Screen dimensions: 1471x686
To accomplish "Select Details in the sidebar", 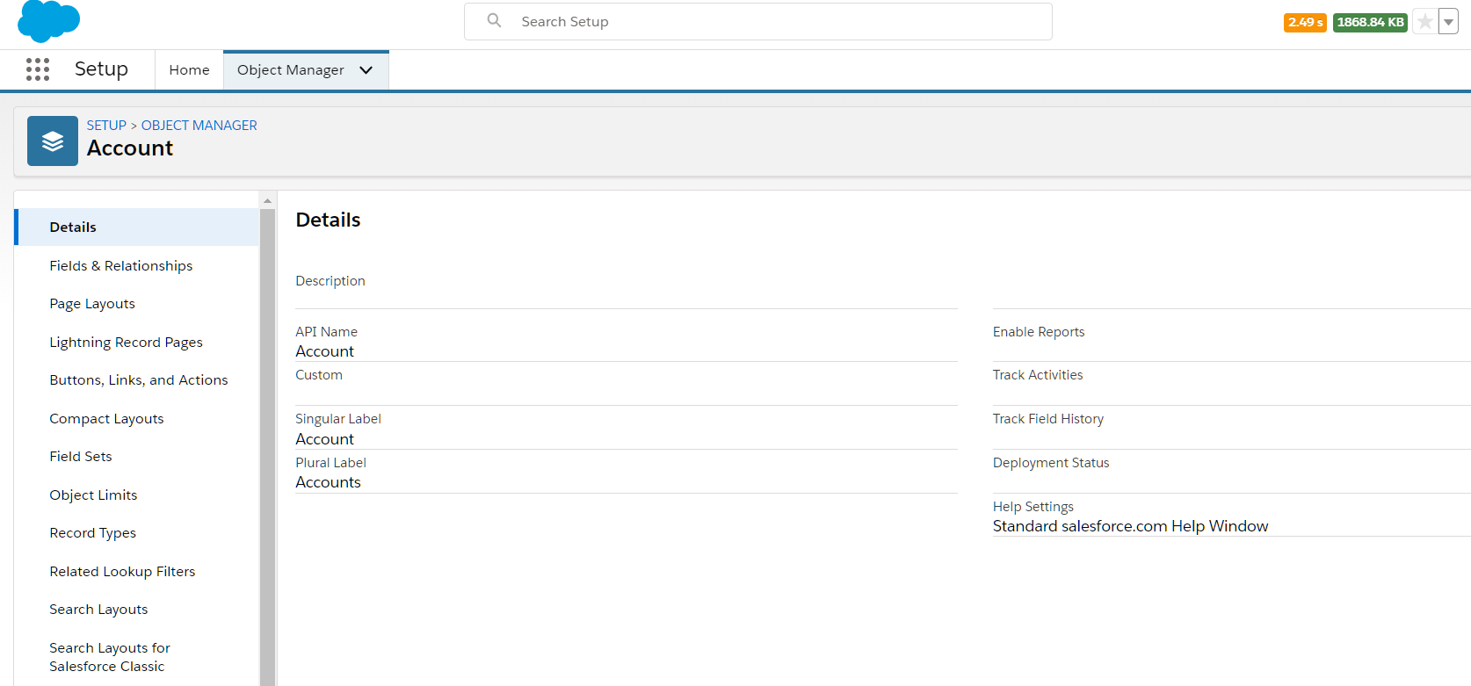I will [x=137, y=227].
